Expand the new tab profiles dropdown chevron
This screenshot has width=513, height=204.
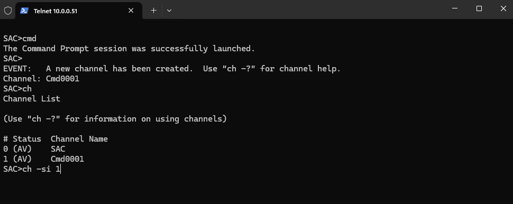point(169,11)
